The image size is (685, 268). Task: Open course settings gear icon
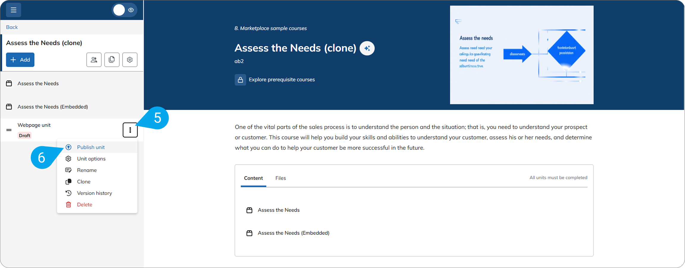click(130, 60)
